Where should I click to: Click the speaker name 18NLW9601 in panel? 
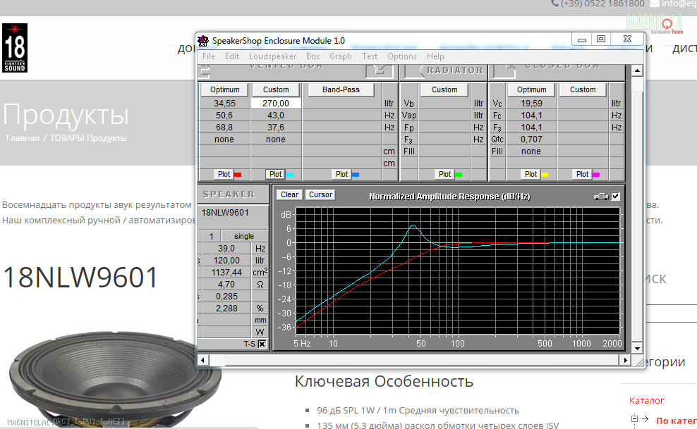[x=225, y=213]
